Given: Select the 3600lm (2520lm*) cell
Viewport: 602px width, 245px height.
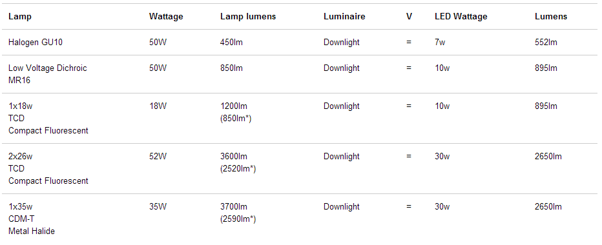Looking at the screenshot, I should (238, 162).
